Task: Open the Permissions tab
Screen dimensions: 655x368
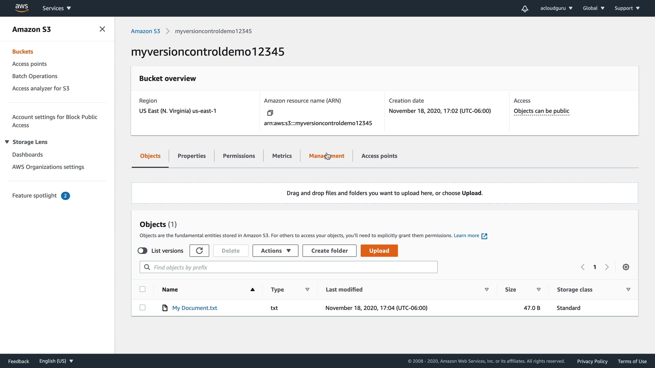Action: pyautogui.click(x=239, y=156)
